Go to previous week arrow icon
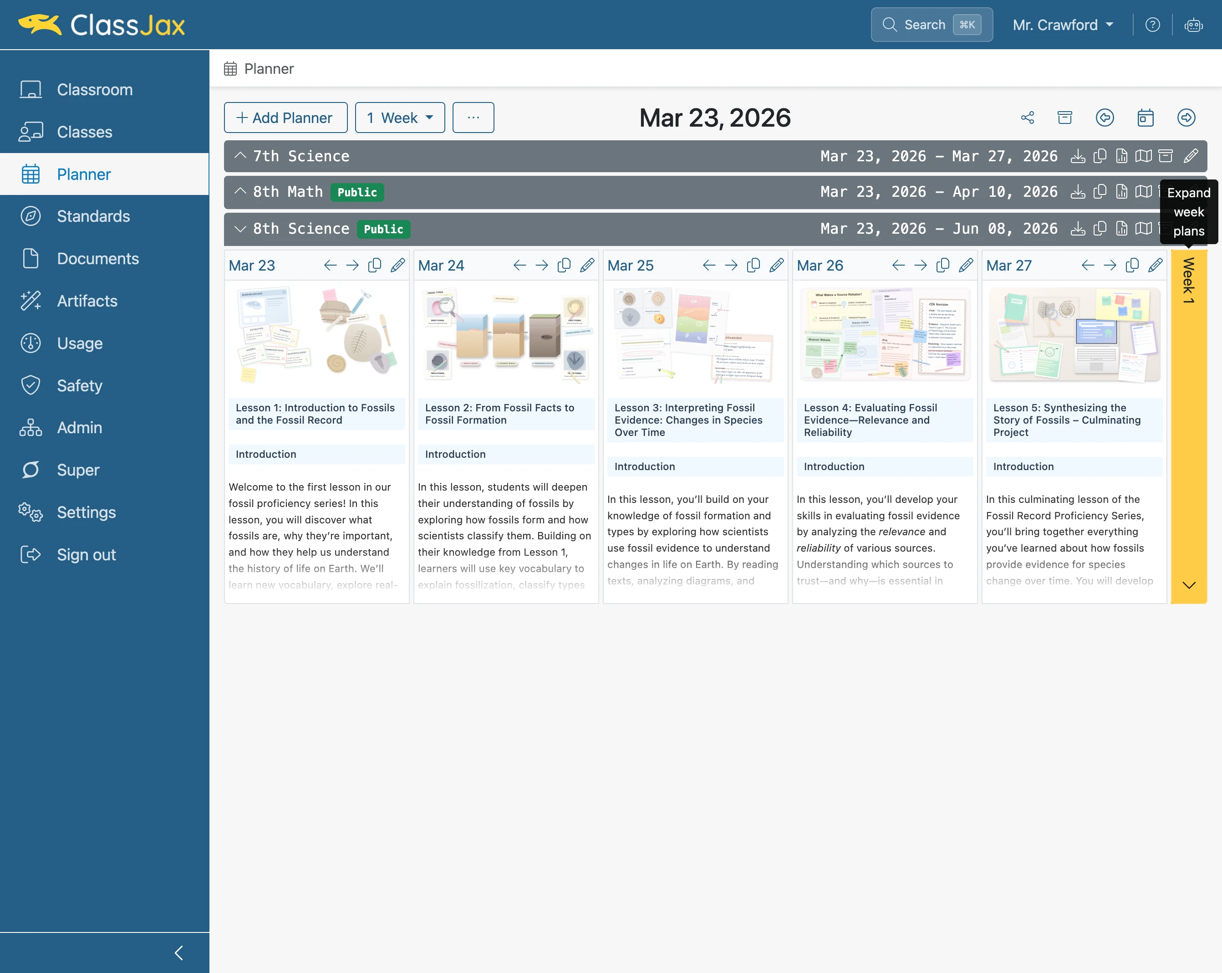The image size is (1222, 973). (x=1105, y=118)
